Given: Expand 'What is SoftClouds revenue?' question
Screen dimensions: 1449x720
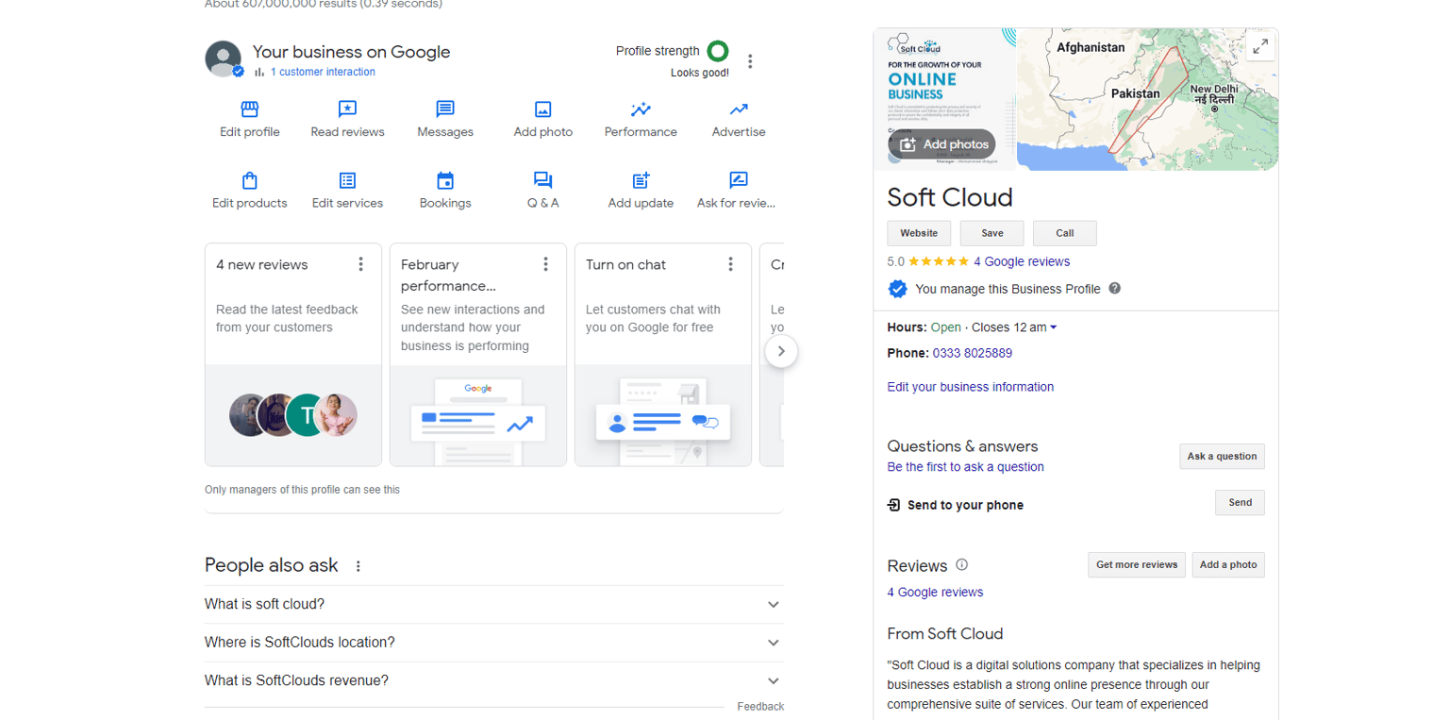Looking at the screenshot, I should tap(494, 680).
